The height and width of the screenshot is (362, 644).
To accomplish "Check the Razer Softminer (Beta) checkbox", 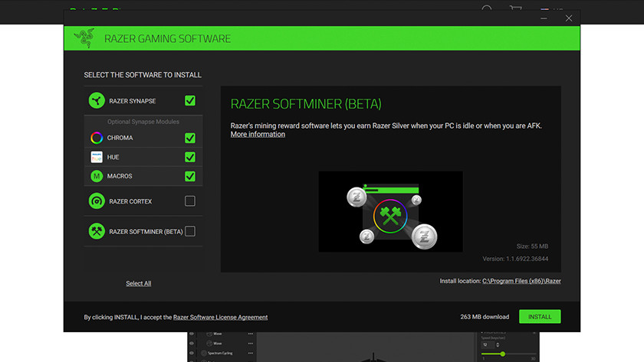I will tap(190, 231).
